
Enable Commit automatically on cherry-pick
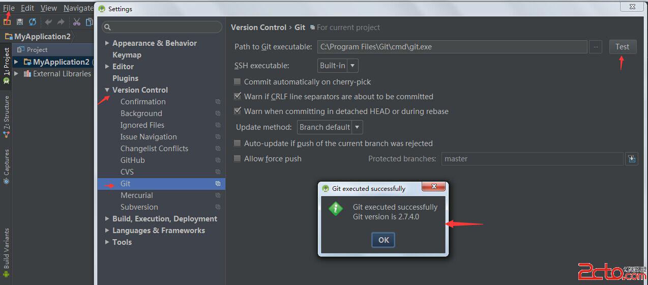(x=237, y=82)
